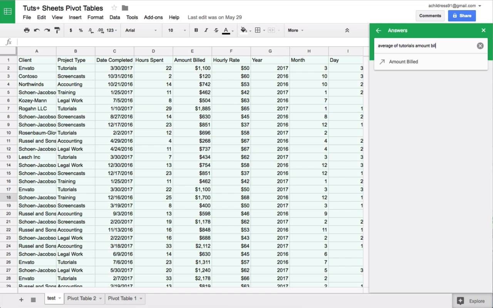
Task: Select the test sheet tab
Action: pyautogui.click(x=51, y=298)
